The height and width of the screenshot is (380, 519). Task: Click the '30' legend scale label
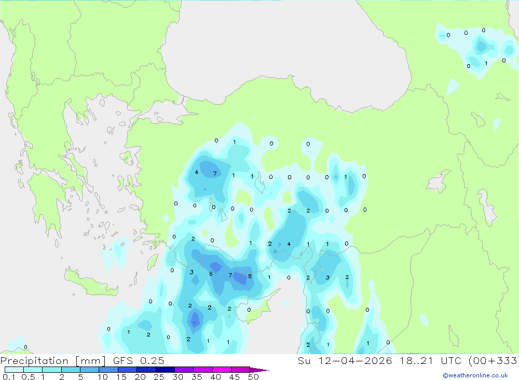click(178, 377)
